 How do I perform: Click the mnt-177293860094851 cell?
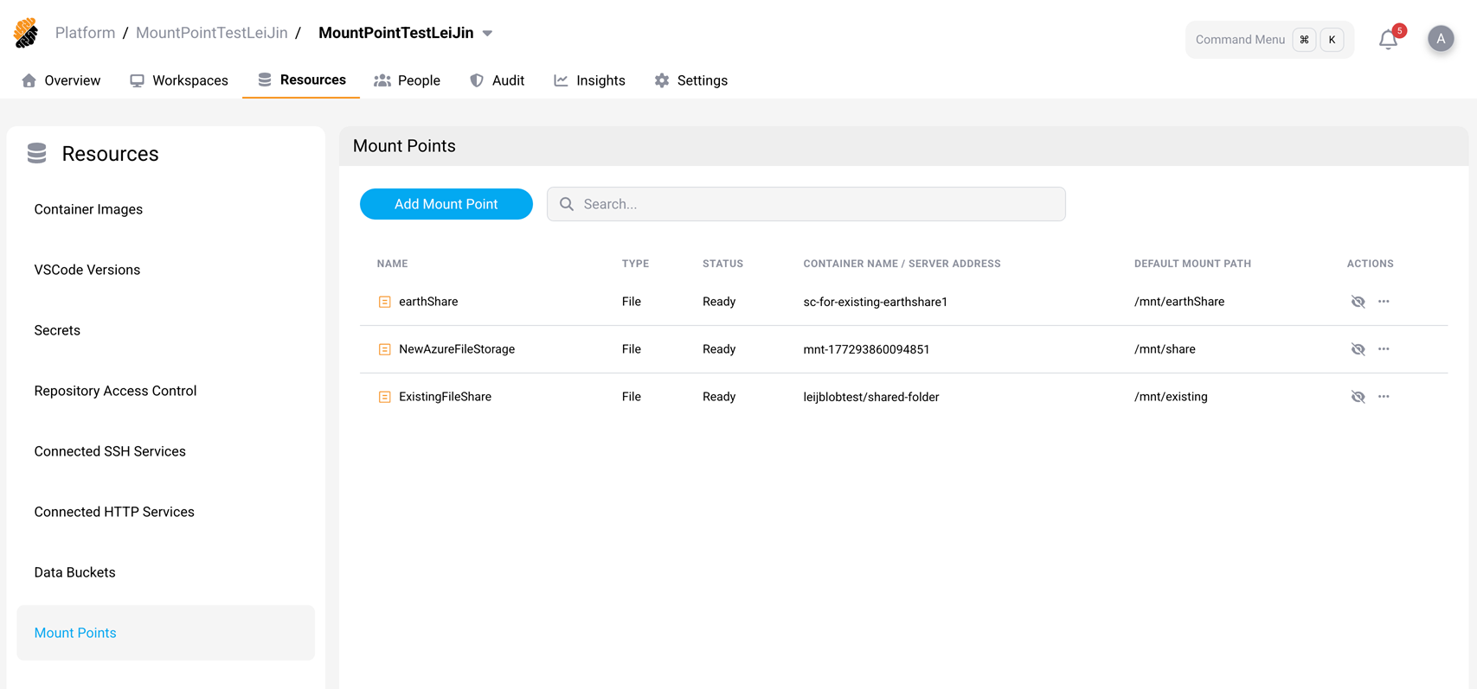[x=866, y=349]
